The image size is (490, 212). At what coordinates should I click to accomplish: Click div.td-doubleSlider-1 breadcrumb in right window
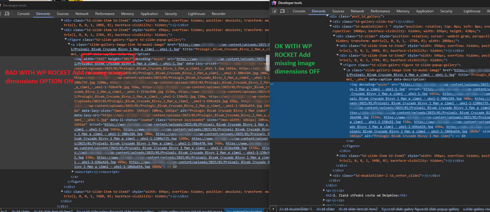(296, 209)
